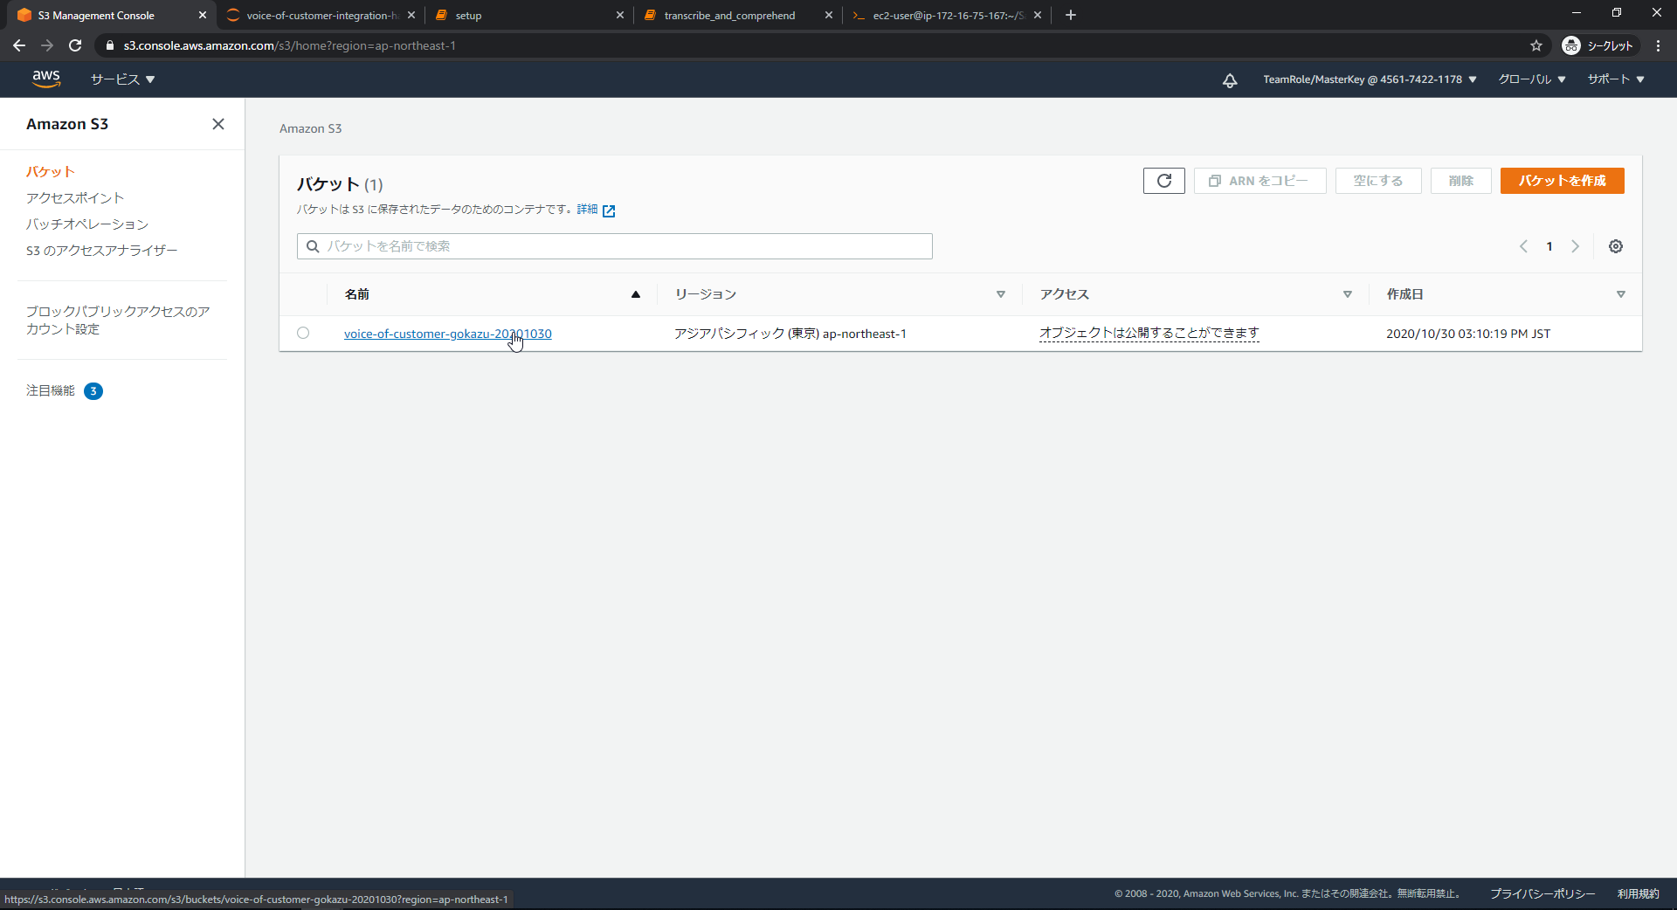The width and height of the screenshot is (1677, 910).
Task: Open the サポート support dropdown
Action: point(1616,79)
